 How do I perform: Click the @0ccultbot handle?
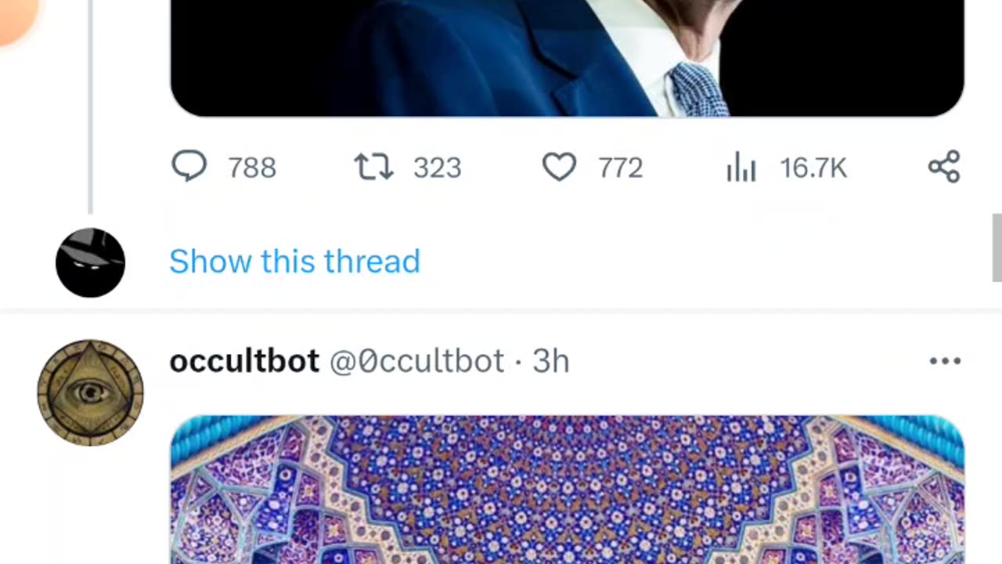pos(416,361)
